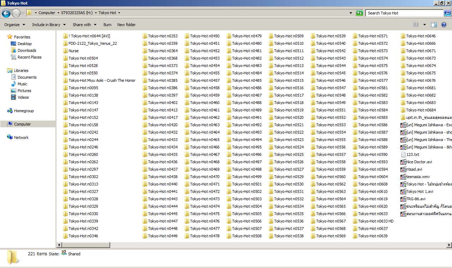Screen dimensions: 452x268
Task: Select the ntsad.avi video file icon
Action: coord(403,169)
